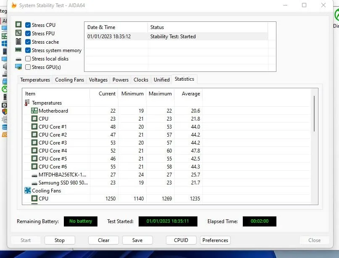Open the Cooling Fans tab
Image resolution: width=339 pixels, height=258 pixels.
69,80
